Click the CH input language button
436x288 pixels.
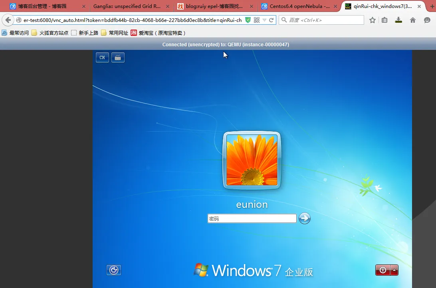tap(102, 57)
